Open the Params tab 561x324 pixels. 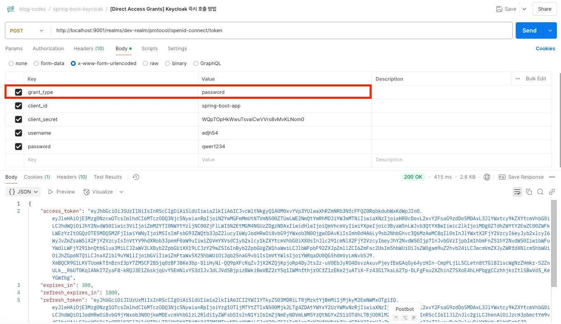14,49
